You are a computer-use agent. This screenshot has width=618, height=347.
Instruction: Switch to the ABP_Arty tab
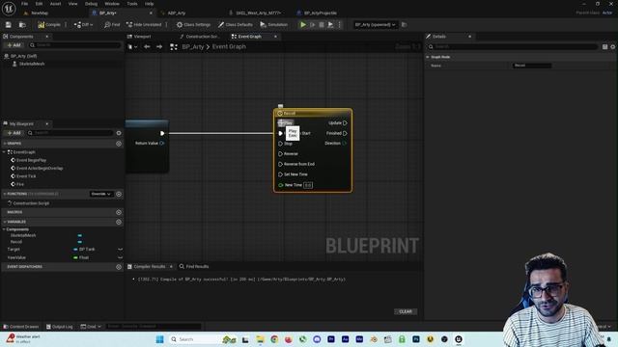[x=176, y=13]
